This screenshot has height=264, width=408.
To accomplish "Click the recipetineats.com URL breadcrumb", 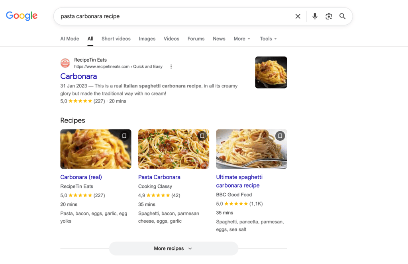I will pos(118,67).
